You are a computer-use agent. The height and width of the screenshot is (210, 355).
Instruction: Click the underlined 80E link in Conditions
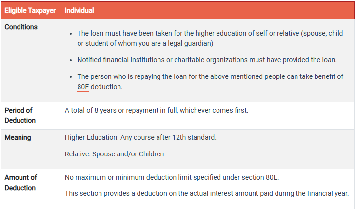(x=83, y=87)
